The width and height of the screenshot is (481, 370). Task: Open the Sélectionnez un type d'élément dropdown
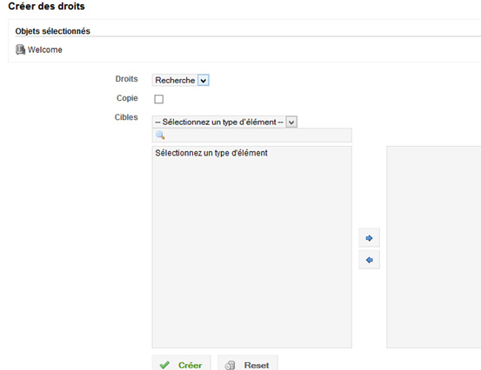224,122
